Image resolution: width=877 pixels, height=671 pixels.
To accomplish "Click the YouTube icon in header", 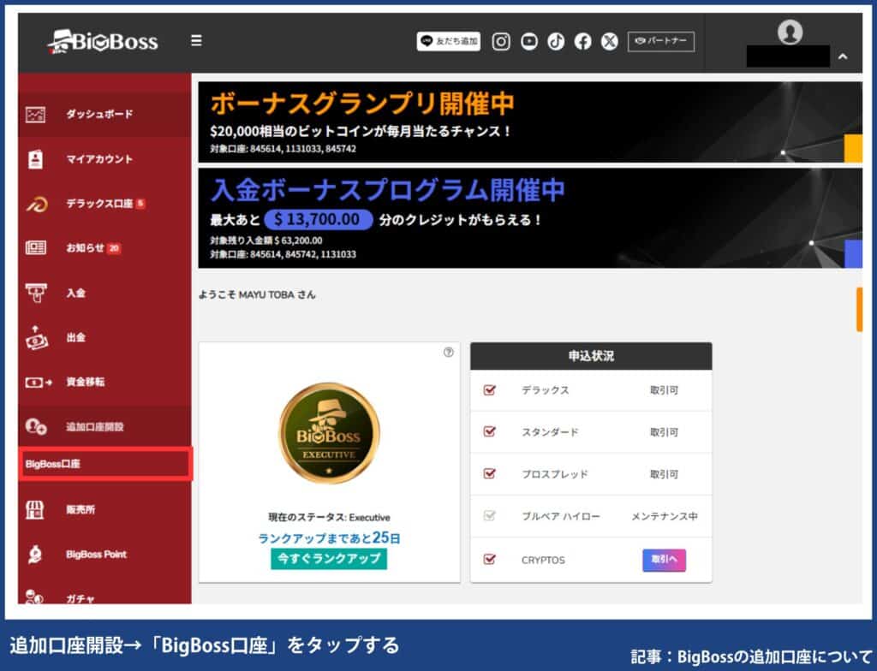I will pyautogui.click(x=528, y=41).
